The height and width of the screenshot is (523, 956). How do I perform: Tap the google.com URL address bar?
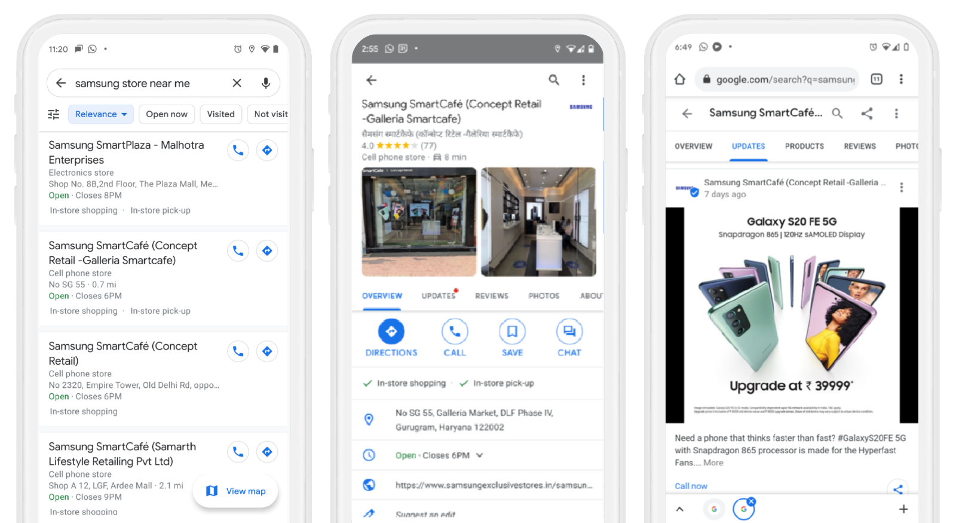[777, 79]
